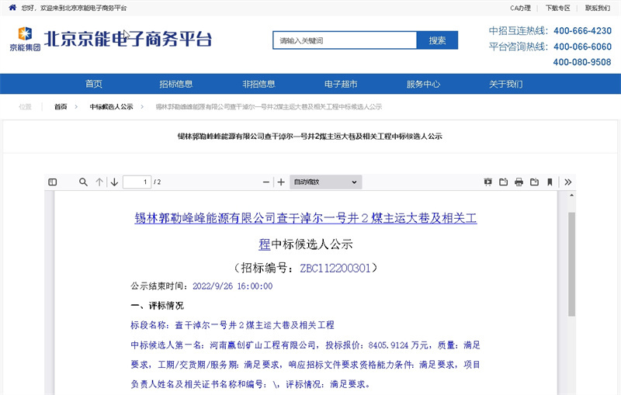This screenshot has height=395, width=621.
Task: Click the 搜索 button
Action: tap(437, 40)
